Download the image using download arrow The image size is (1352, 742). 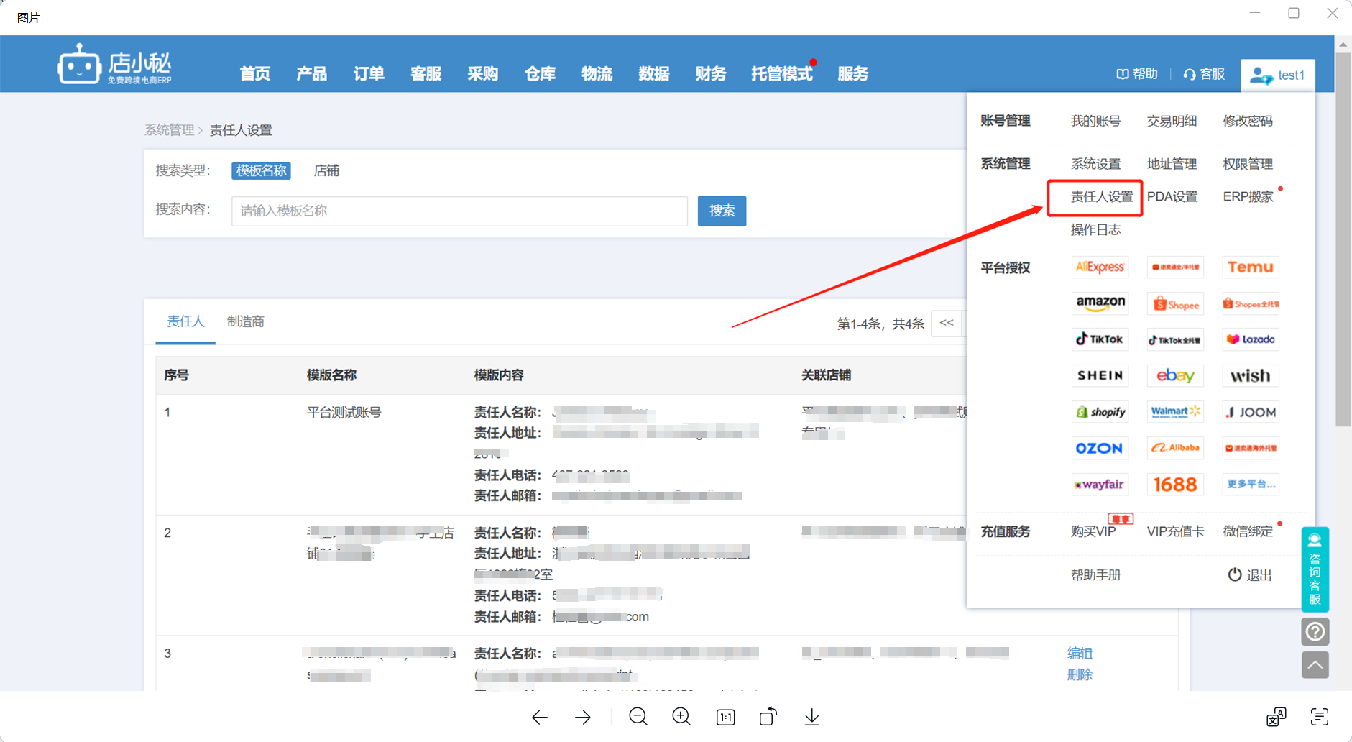pos(812,717)
